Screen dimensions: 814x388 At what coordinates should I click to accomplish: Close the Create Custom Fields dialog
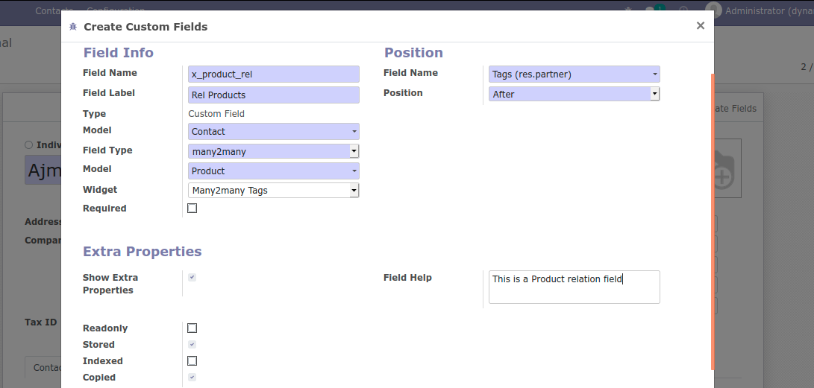(x=700, y=26)
